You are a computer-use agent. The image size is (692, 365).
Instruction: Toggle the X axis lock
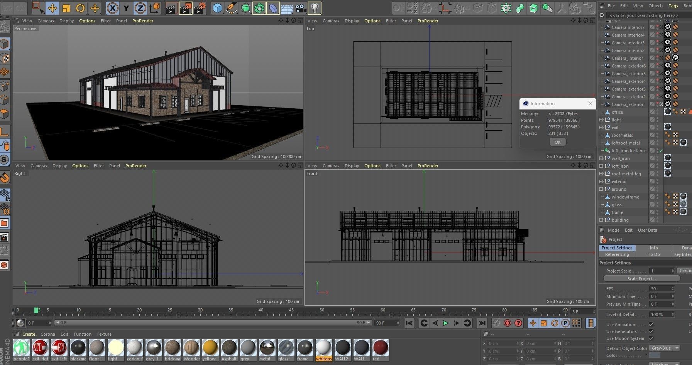click(112, 8)
